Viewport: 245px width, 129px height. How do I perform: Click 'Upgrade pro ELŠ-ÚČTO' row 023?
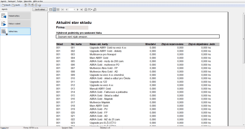[x=103, y=123]
